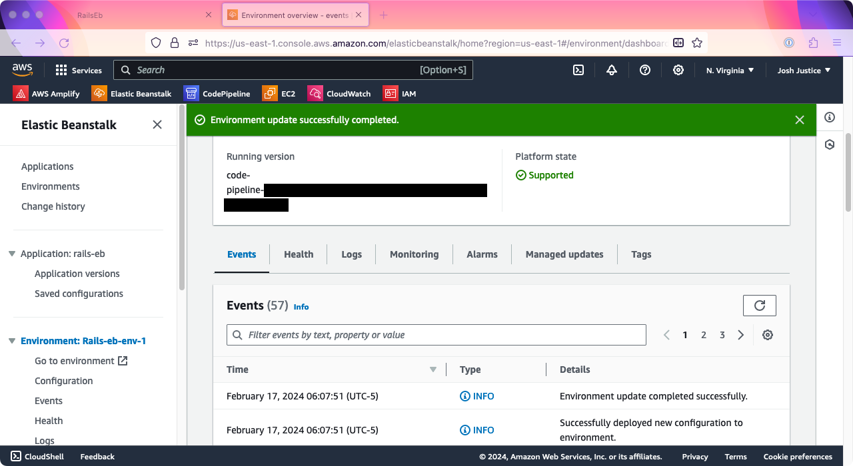
Task: Open console settings gear in top bar
Action: pyautogui.click(x=678, y=70)
